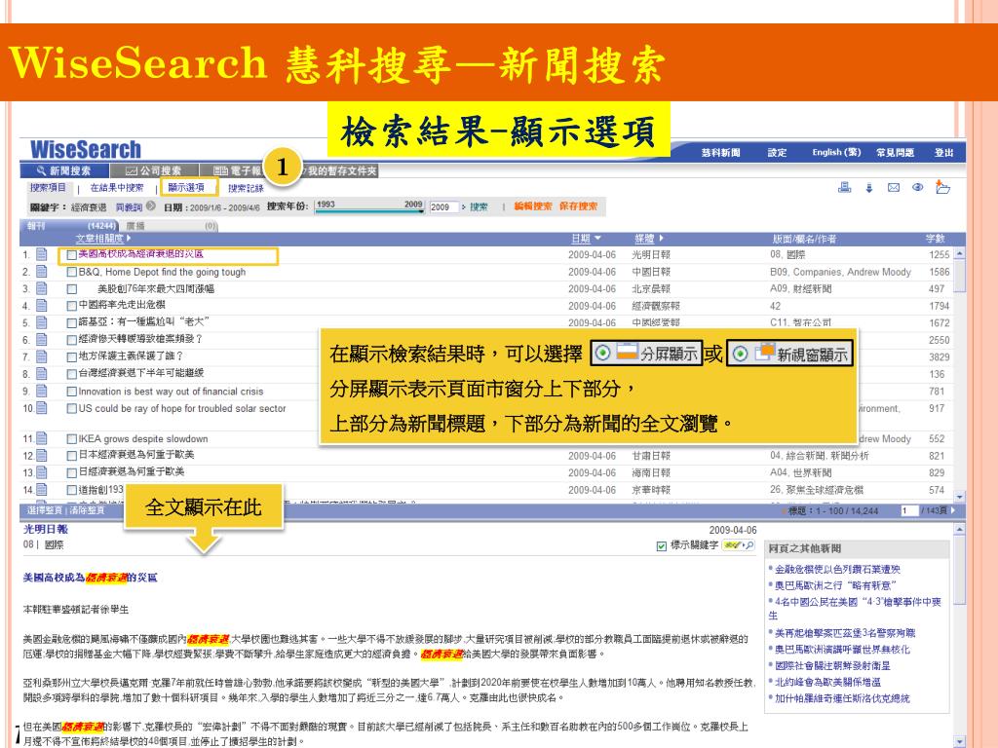Click the 1993–2009 search year slider
The image size is (998, 748).
pos(369,206)
